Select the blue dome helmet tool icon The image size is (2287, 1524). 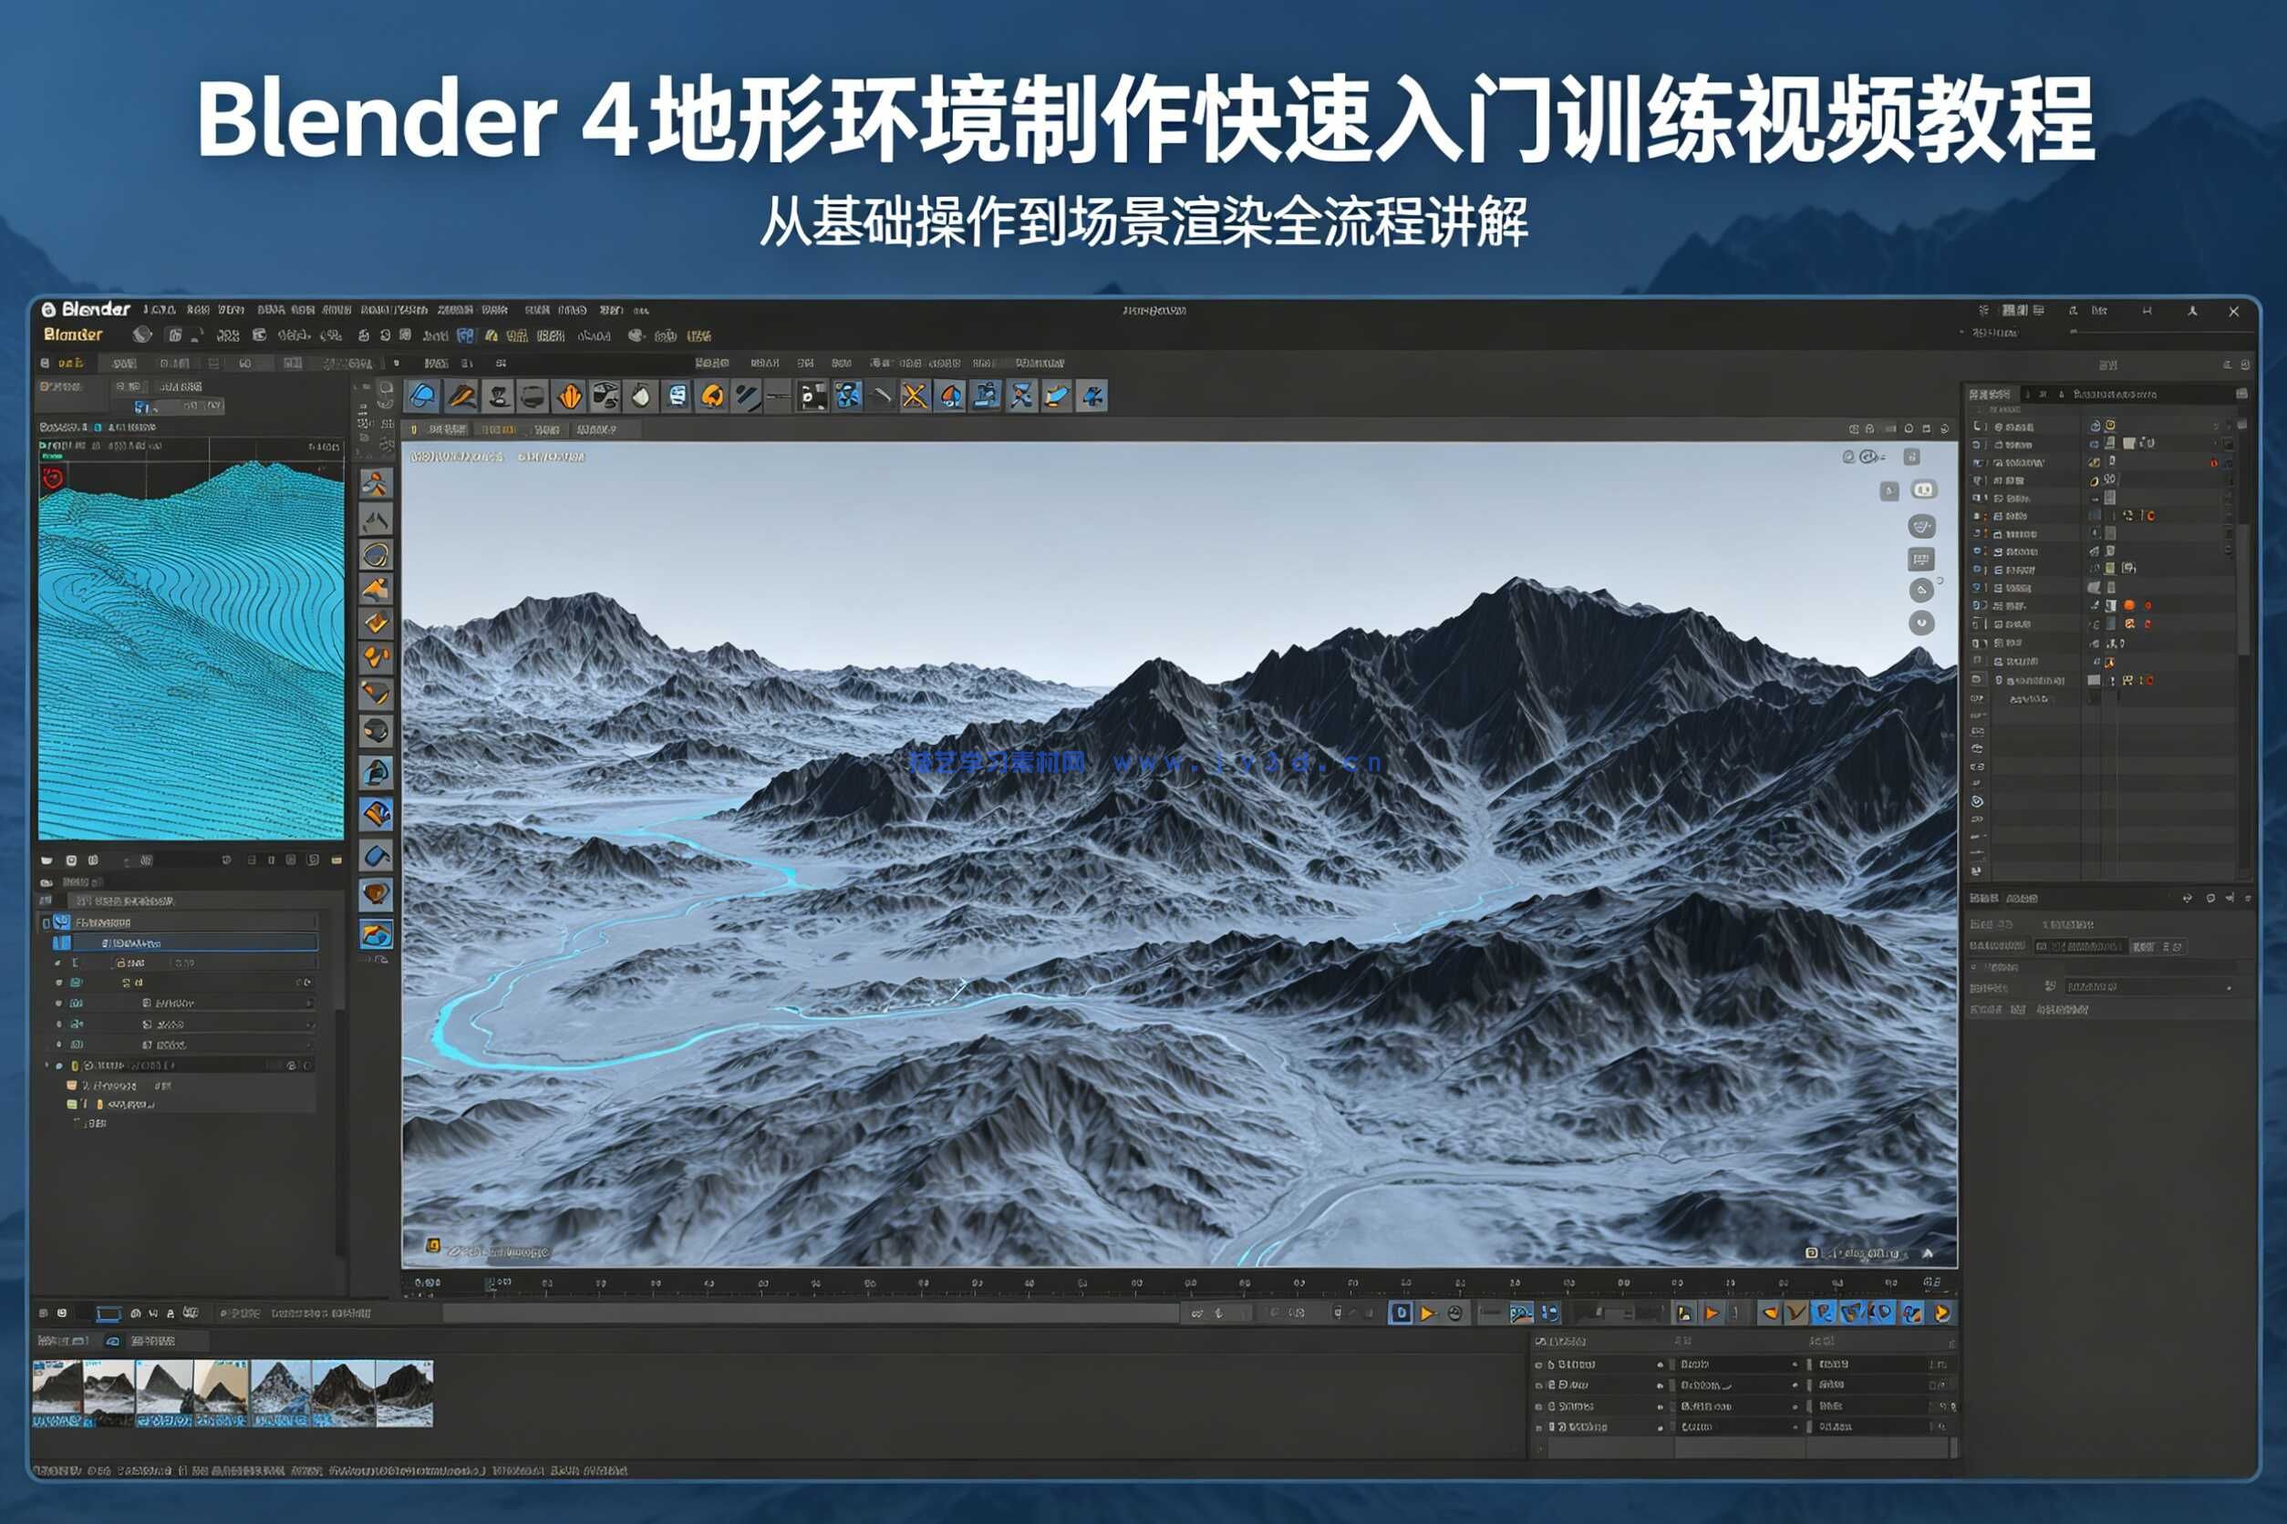pos(423,396)
